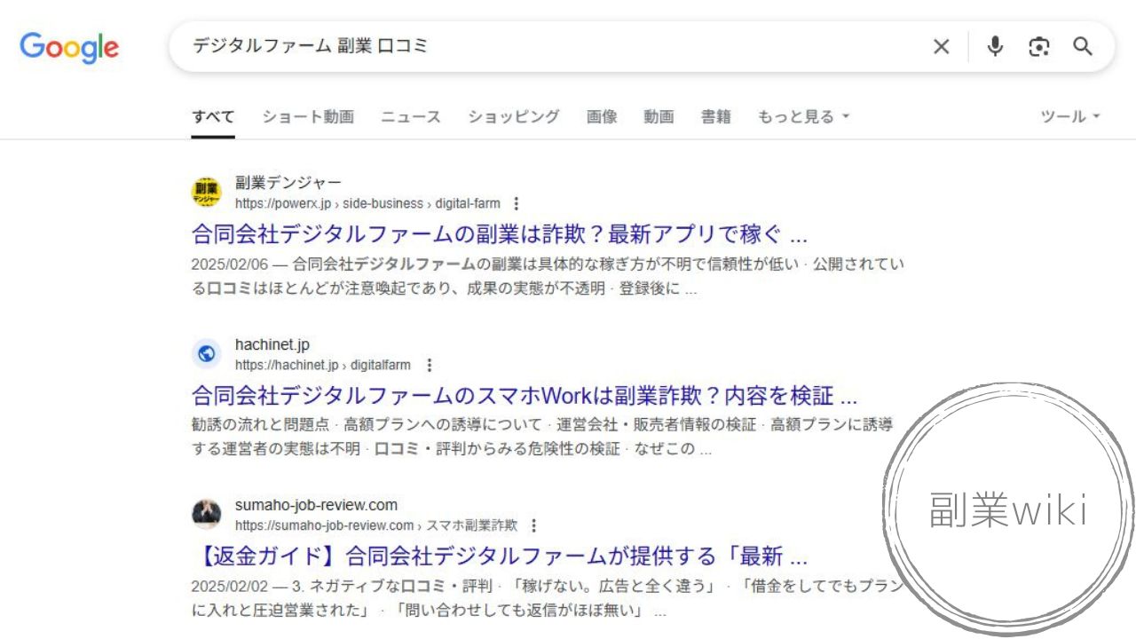1136x639 pixels.
Task: Open スマホWorkは副業詐欺 result link
Action: (525, 395)
